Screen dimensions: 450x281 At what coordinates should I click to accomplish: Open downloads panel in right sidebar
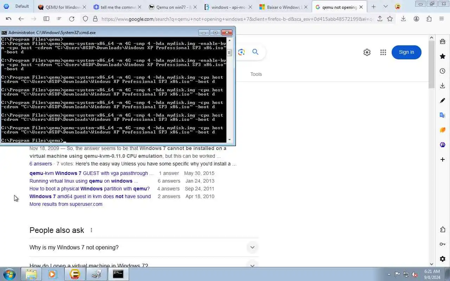443,86
